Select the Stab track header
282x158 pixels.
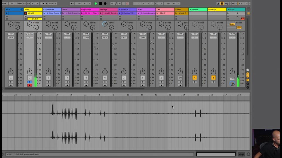pos(146,9)
